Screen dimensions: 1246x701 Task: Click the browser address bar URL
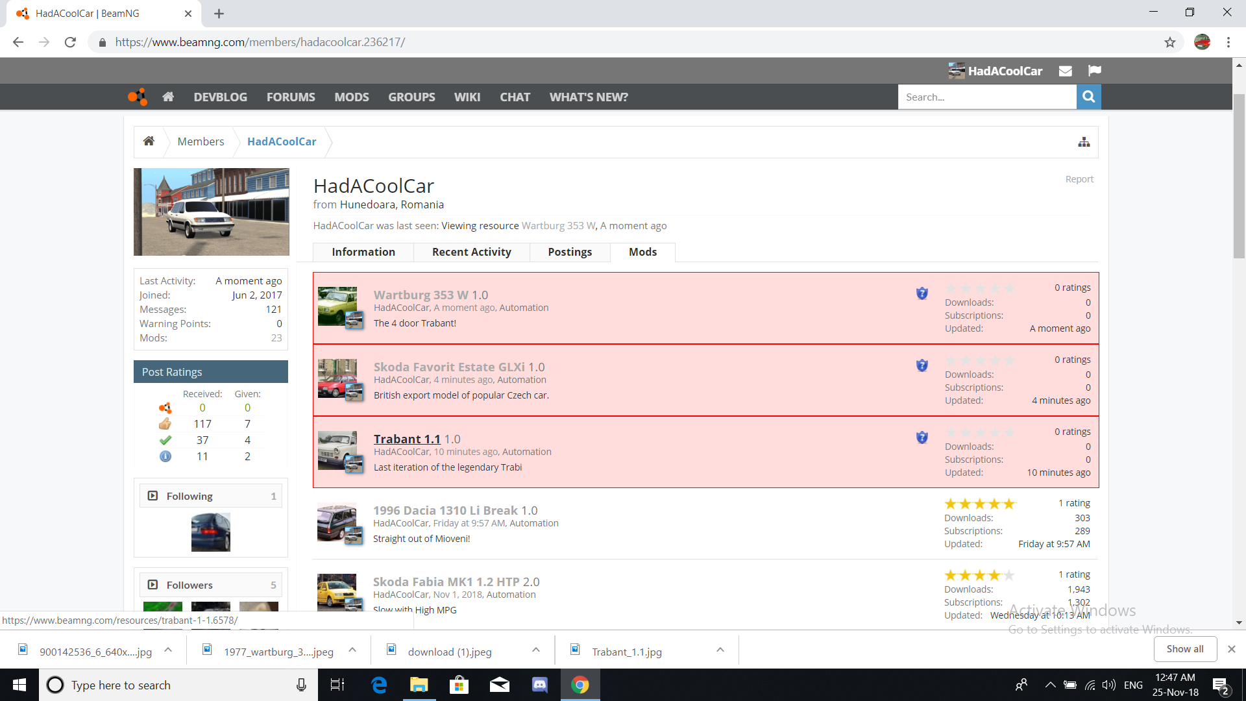[x=260, y=42]
